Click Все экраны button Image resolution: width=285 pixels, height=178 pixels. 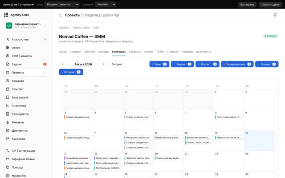pyautogui.click(x=247, y=4)
